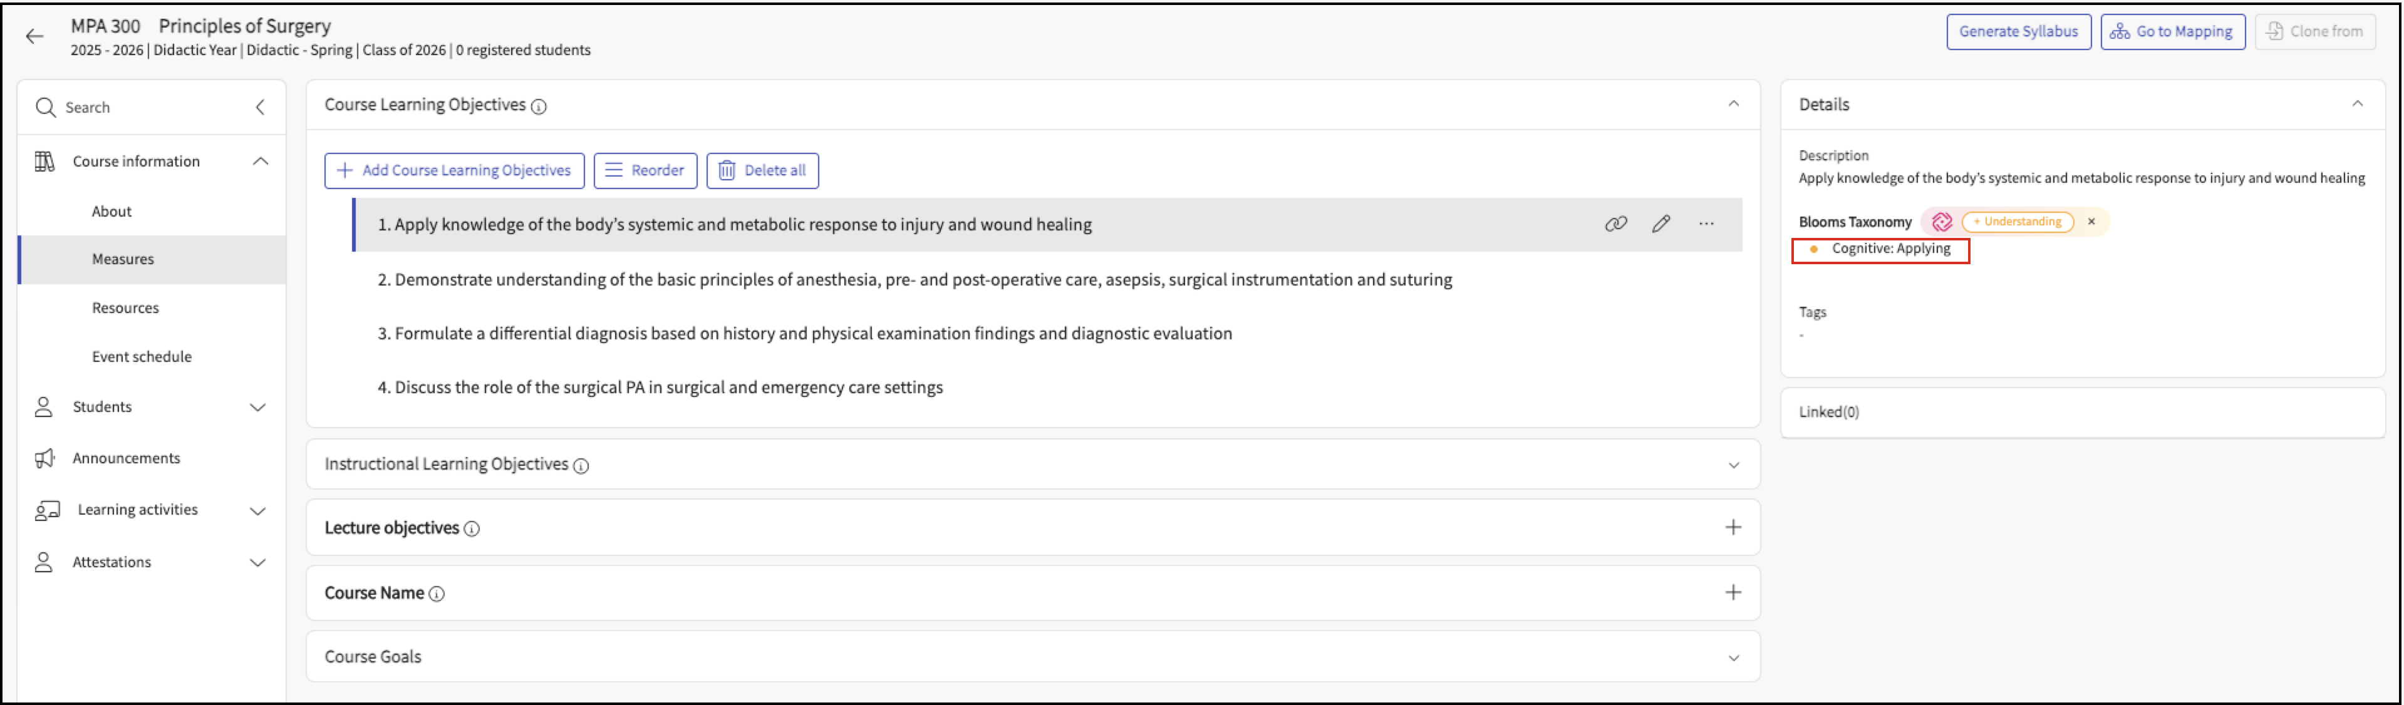Viewport: 2404px width, 705px height.
Task: Click the link icon on objective 1
Action: click(1615, 224)
